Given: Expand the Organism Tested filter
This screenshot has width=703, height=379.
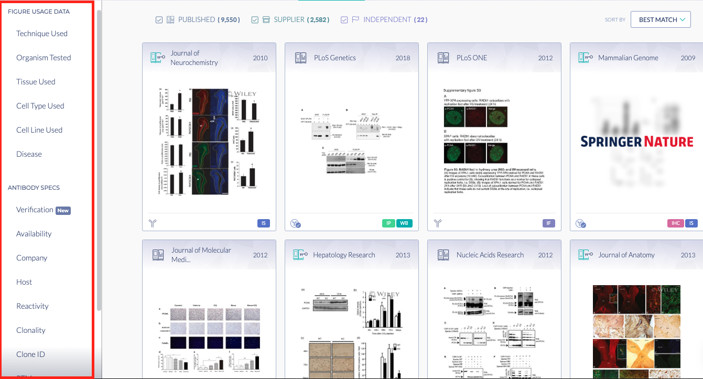Looking at the screenshot, I should tap(44, 58).
